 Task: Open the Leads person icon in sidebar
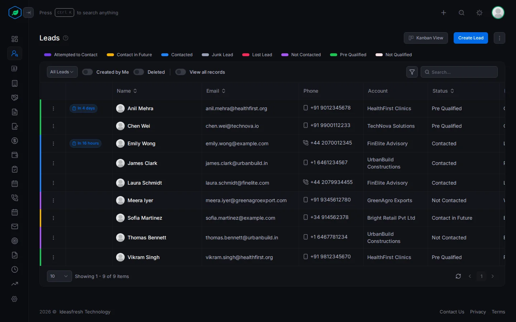pos(15,53)
